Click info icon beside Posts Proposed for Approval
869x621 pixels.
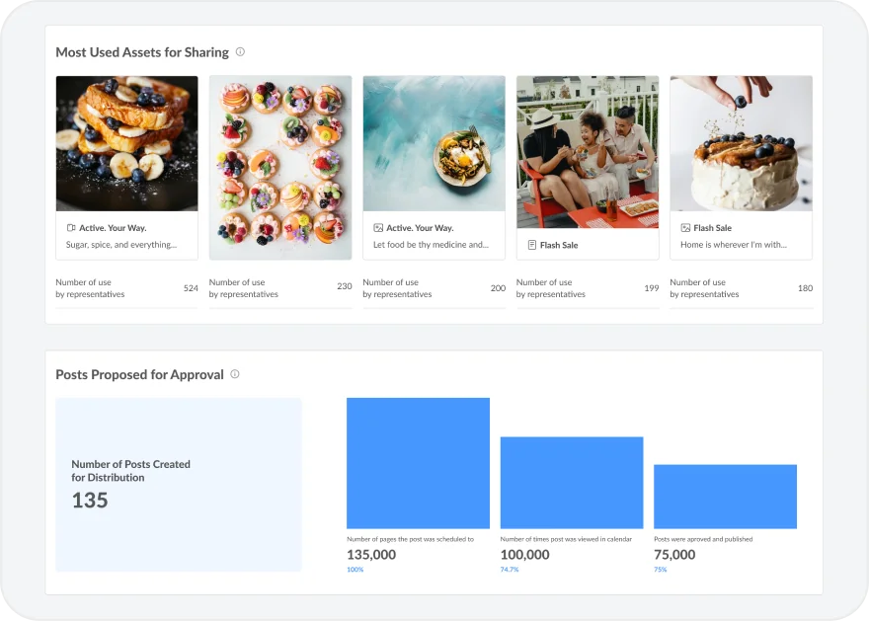click(x=235, y=374)
